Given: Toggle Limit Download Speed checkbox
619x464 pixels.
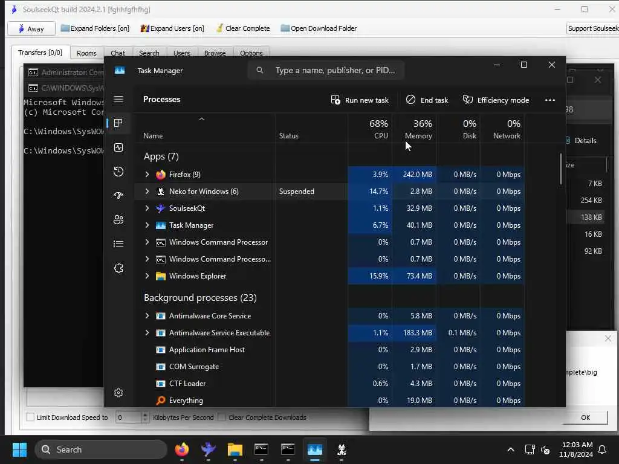Looking at the screenshot, I should (30, 417).
